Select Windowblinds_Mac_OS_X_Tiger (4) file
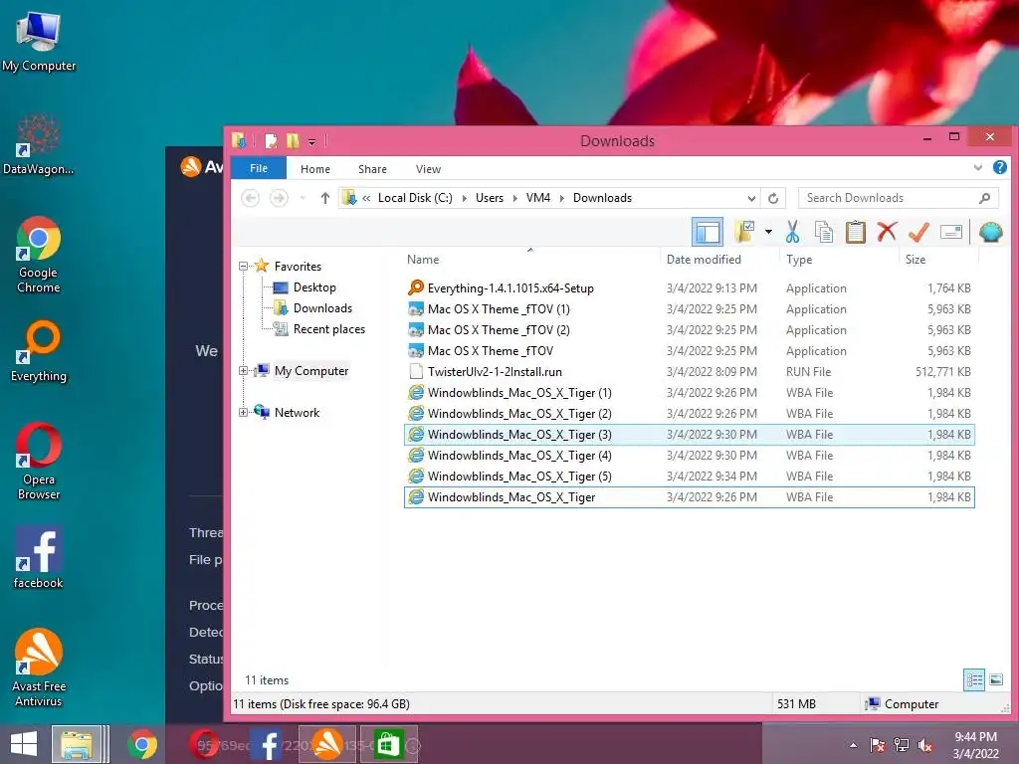This screenshot has width=1019, height=764. click(689, 455)
